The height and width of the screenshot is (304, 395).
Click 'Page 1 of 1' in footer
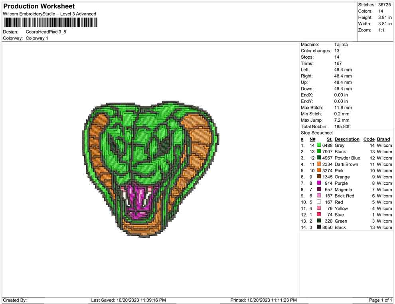pos(380,300)
